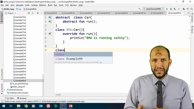Image resolution: width=194 pixels, height=109 pixels.
Task: Open Outlook from the taskbar
Action: coord(41,106)
